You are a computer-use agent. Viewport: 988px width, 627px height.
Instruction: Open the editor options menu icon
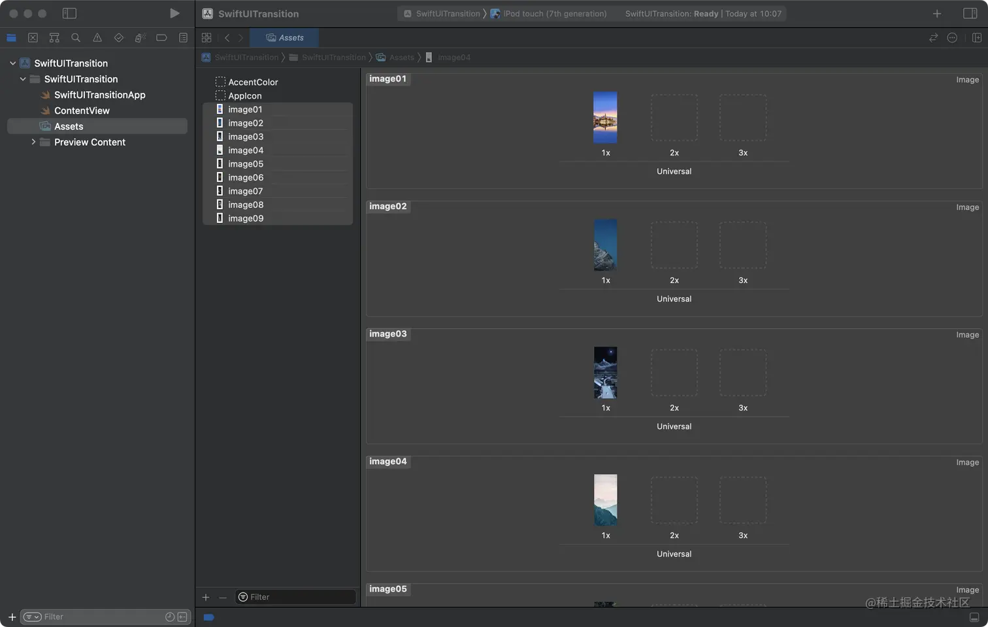point(953,38)
